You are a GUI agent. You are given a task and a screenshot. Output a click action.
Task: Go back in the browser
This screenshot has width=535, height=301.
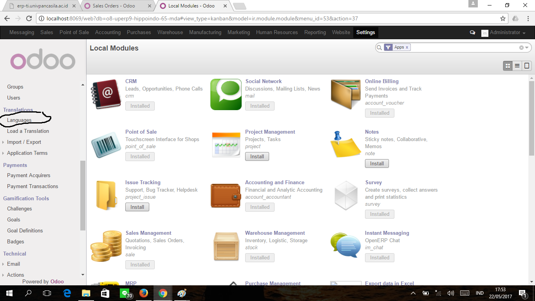click(x=7, y=18)
